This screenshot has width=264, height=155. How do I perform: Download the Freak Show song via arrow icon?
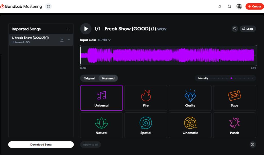[x=62, y=40]
